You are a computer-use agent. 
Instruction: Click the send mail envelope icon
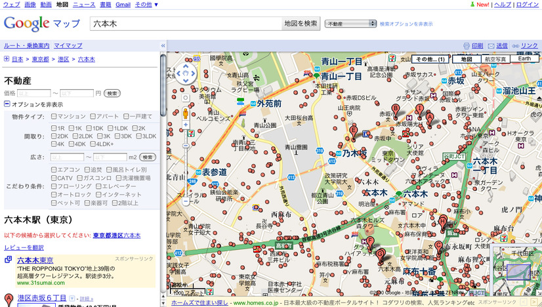(x=491, y=46)
